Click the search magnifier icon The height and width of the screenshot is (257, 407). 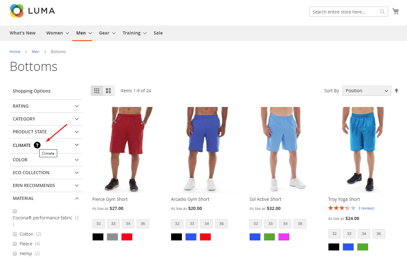pos(382,12)
